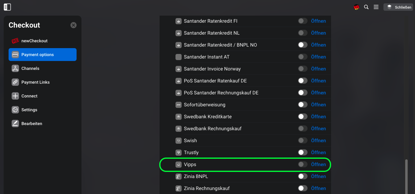Click the Connect plus icon in sidebar
This screenshot has width=415, height=194.
tap(15, 96)
